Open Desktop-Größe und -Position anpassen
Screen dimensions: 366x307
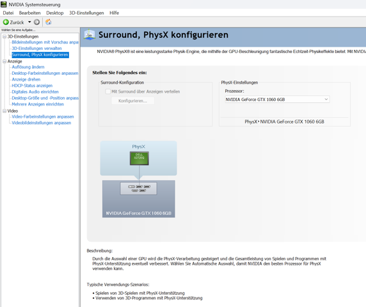pos(45,98)
